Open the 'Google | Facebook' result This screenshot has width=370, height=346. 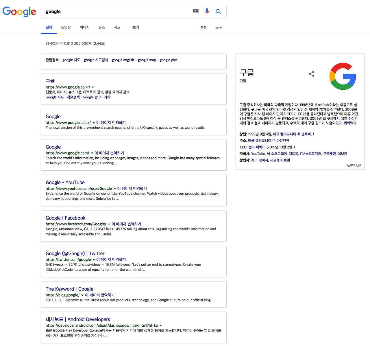click(x=66, y=218)
